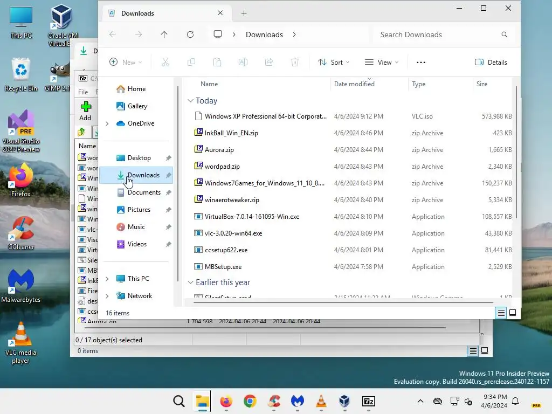The height and width of the screenshot is (414, 552).
Task: Sort by the Date modified column header
Action: [354, 84]
